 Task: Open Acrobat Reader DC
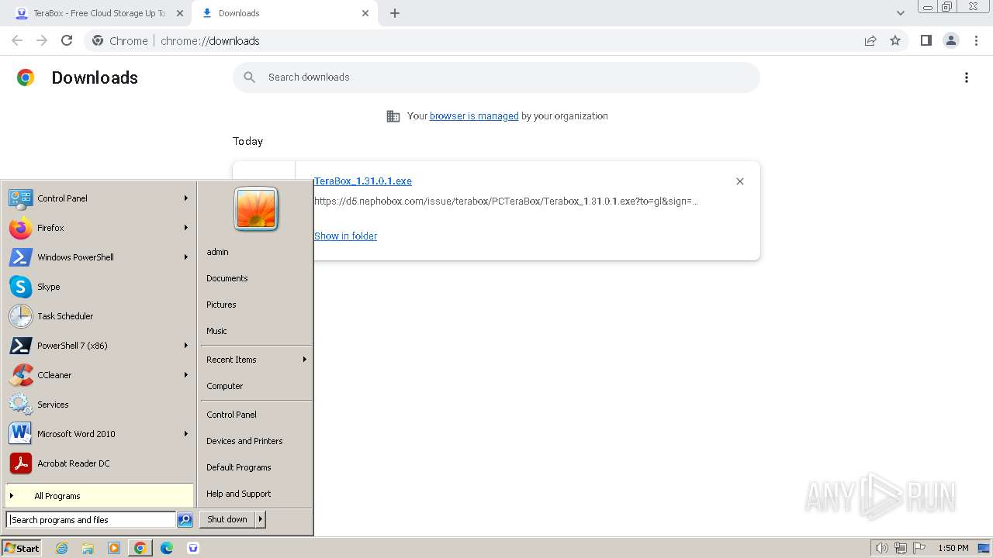pyautogui.click(x=99, y=463)
